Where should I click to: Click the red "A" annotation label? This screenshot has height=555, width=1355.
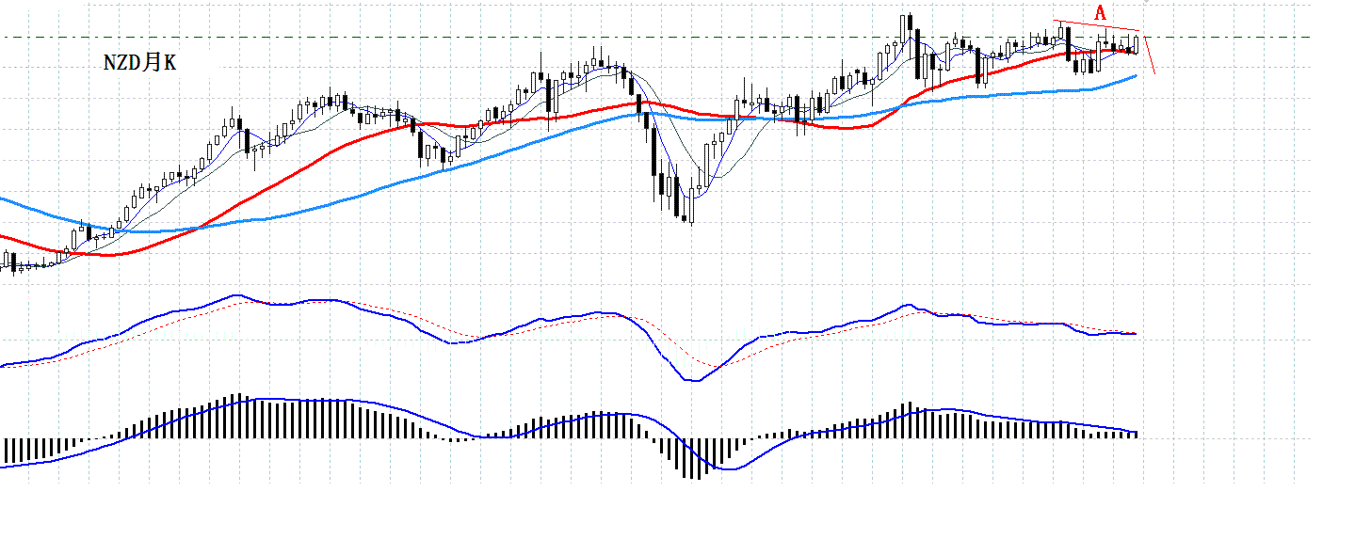tap(1100, 13)
